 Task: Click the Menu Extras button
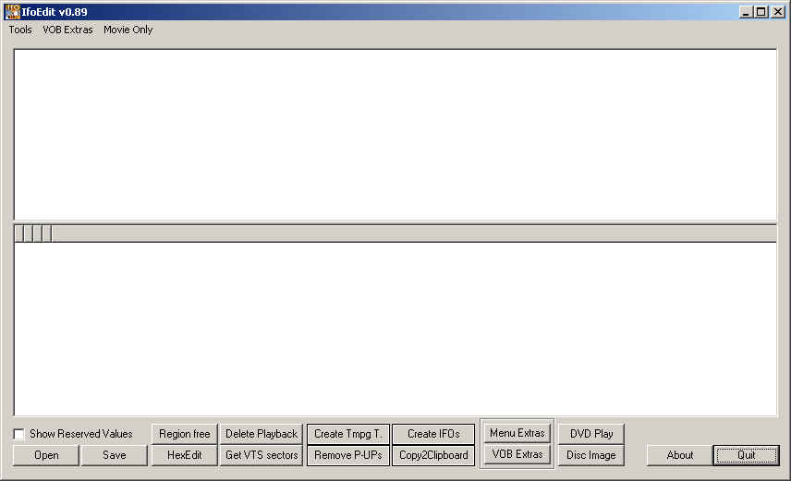(x=517, y=433)
